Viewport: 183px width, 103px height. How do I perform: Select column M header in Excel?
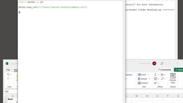click(137, 96)
